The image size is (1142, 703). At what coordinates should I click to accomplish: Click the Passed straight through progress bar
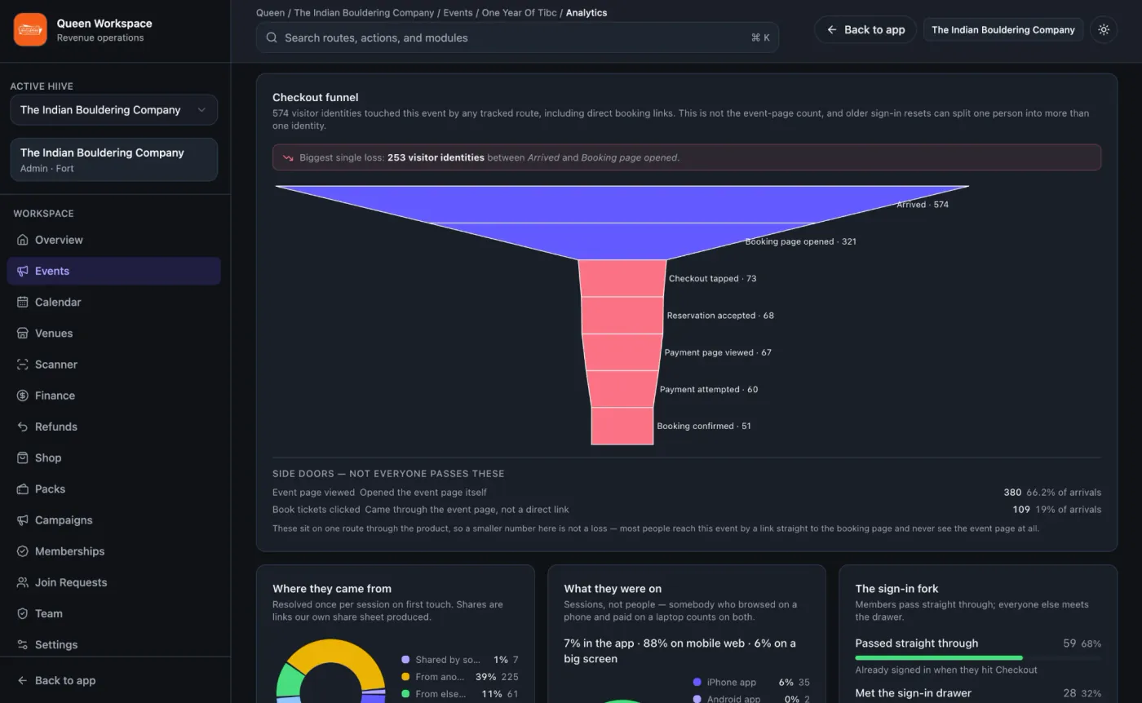pos(978,657)
